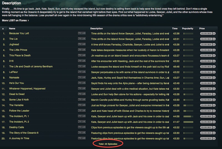Click popularity bar for Follow the Leader
222x149 pixels.
tap(188, 111)
